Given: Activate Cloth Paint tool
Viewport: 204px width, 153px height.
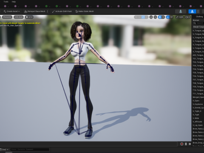Looking at the screenshot, I should [x=62, y=11].
